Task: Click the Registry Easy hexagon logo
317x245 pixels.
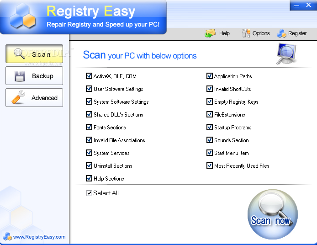Action: (x=22, y=16)
